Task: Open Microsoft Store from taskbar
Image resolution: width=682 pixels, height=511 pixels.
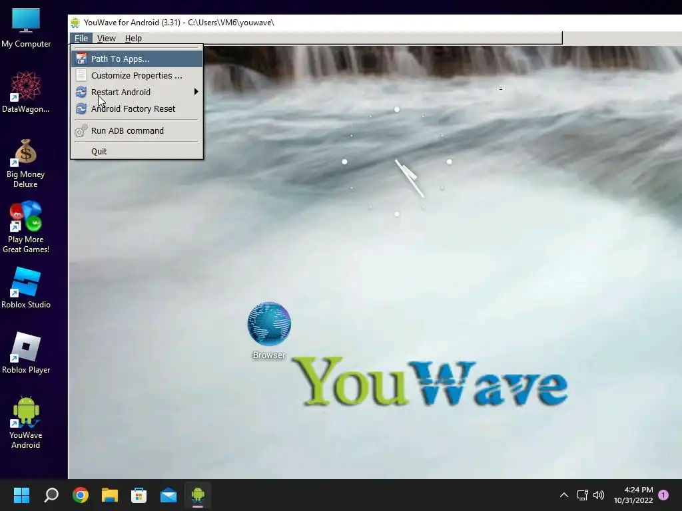Action: coord(139,495)
